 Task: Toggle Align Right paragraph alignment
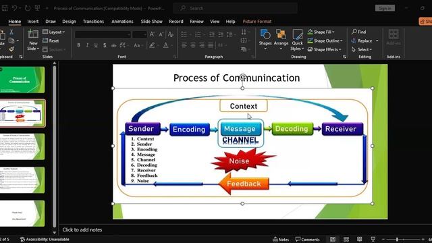tap(202, 45)
